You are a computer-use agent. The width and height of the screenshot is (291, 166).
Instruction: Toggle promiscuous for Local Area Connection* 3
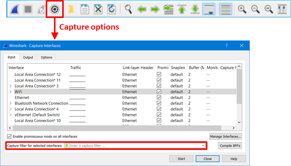point(159,86)
